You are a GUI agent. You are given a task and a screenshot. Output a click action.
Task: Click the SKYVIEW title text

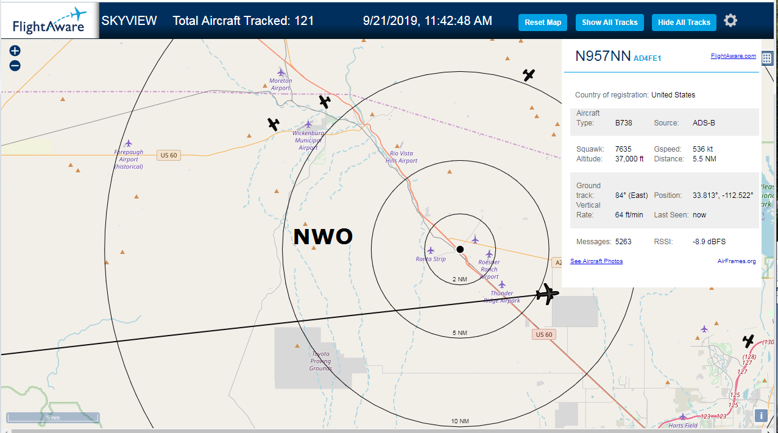tap(129, 21)
